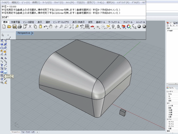Click the small gray box object in viewport
178x134 pixels.
click(123, 113)
